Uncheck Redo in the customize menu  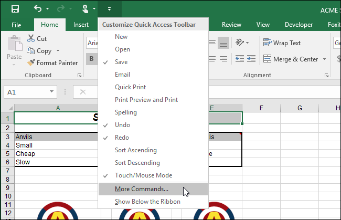point(153,138)
